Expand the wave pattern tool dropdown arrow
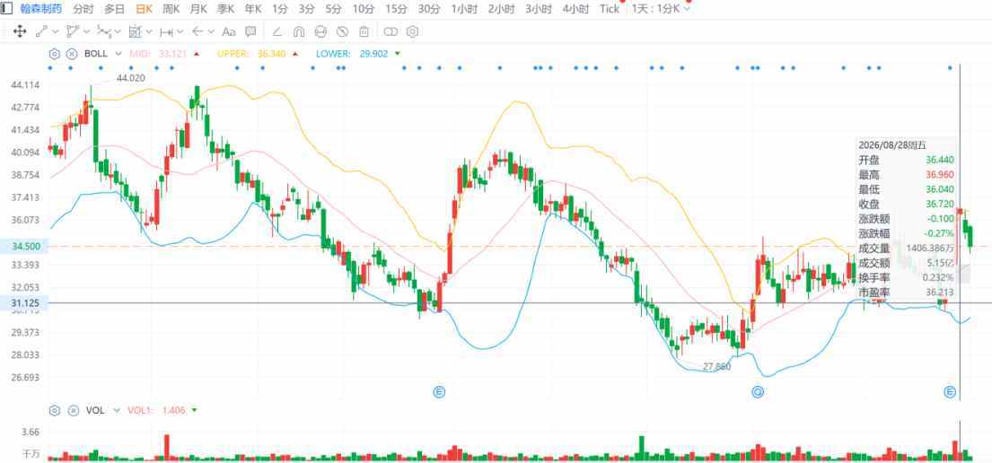Viewport: 992px width, 463px height. point(118,31)
